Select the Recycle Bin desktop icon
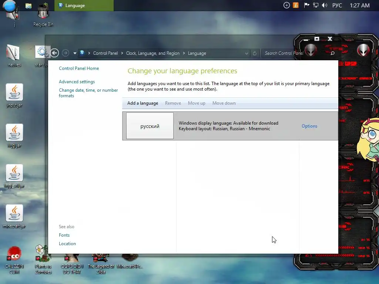This screenshot has height=284, width=379. coord(43,15)
